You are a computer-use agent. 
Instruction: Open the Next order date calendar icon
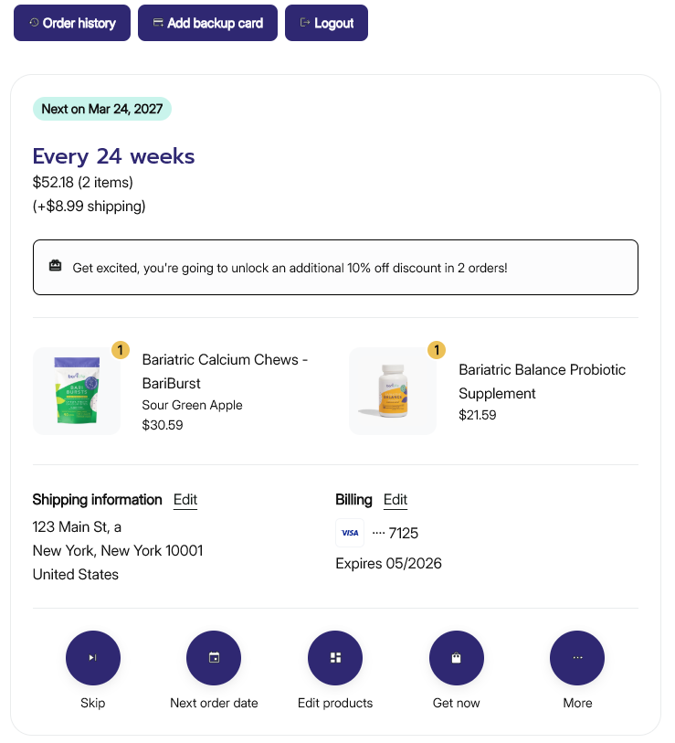coord(214,658)
